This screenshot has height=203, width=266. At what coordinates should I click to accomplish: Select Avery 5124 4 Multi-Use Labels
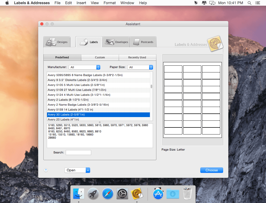pos(98,95)
